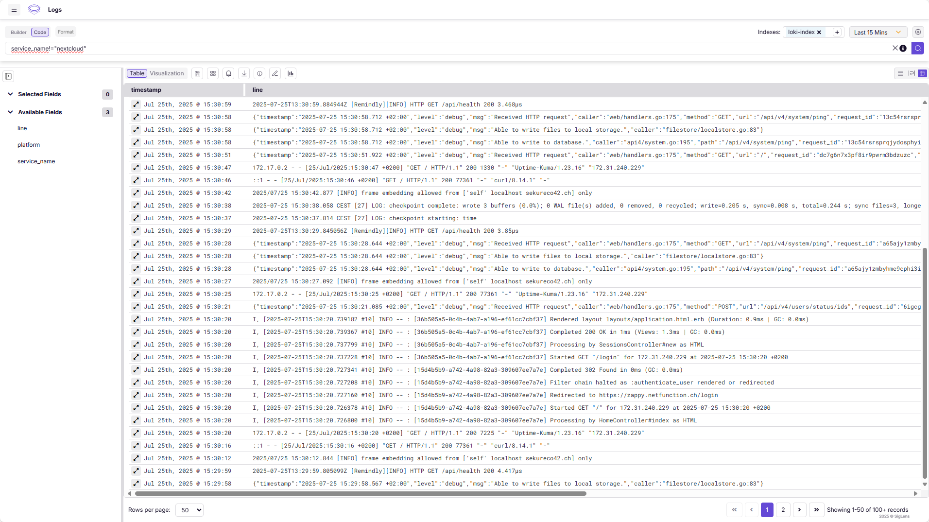Go to page 2 of results

(x=783, y=510)
